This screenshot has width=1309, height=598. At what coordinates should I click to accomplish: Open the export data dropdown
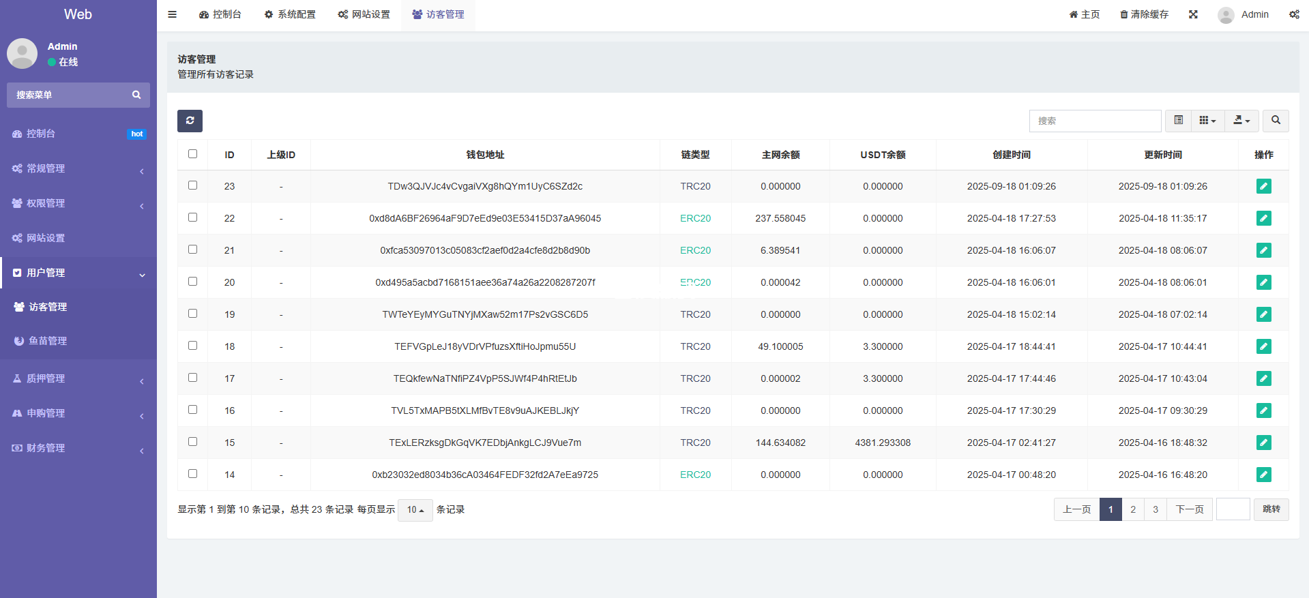[x=1241, y=121]
